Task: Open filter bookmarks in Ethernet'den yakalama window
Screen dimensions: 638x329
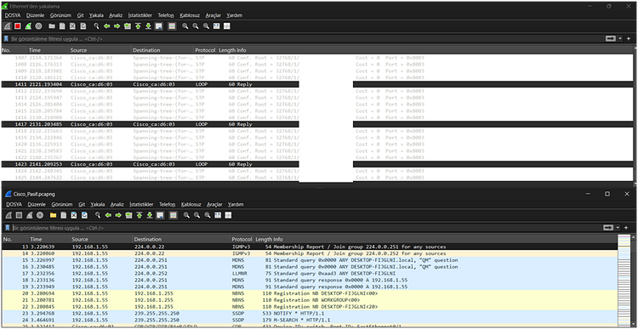Action: click(x=6, y=39)
